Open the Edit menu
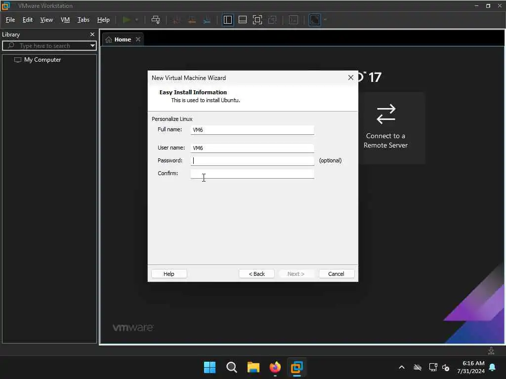 28,20
